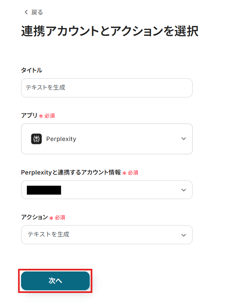The width and height of the screenshot is (241, 305).
Task: Click the Perplexityと連携するアカウント情報 label
Action: (71, 173)
